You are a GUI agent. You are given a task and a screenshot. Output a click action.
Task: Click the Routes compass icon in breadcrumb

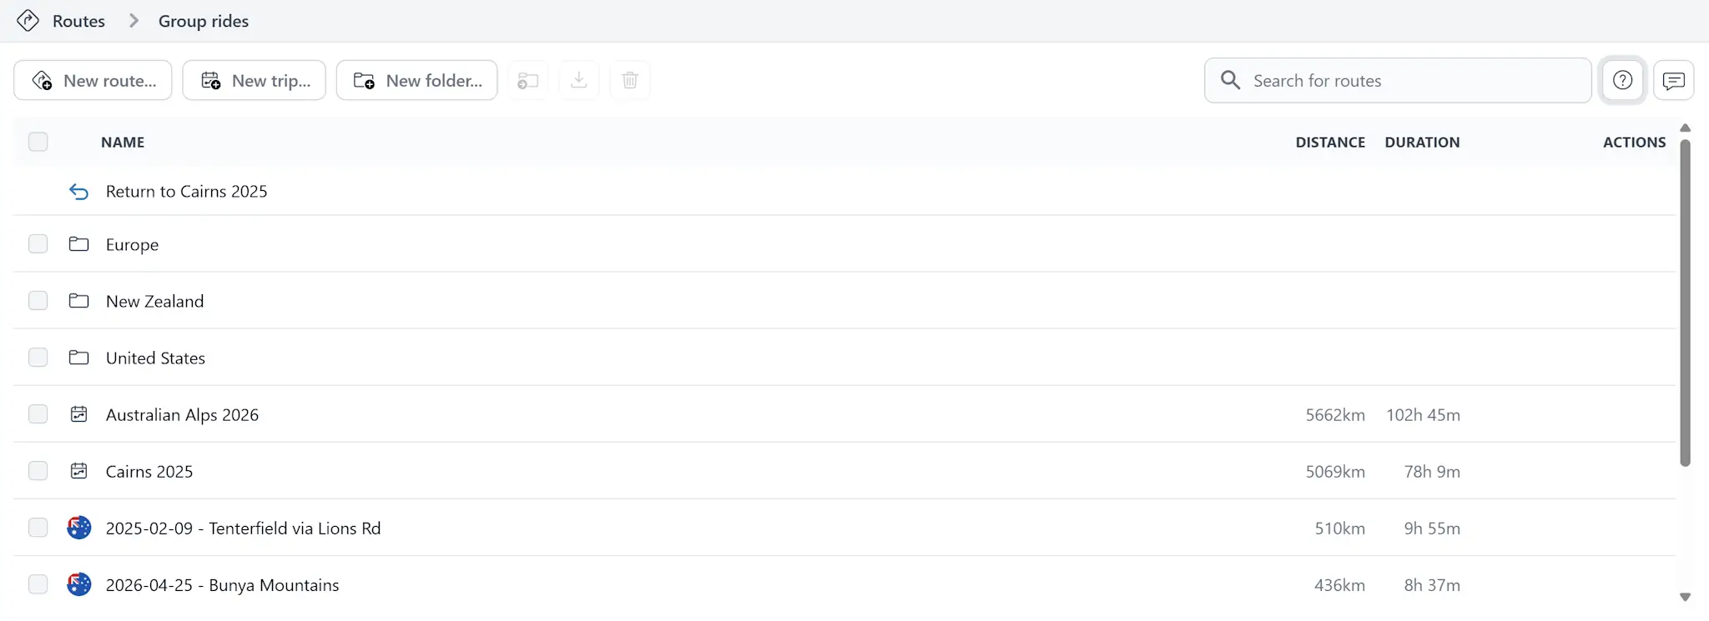click(x=28, y=21)
